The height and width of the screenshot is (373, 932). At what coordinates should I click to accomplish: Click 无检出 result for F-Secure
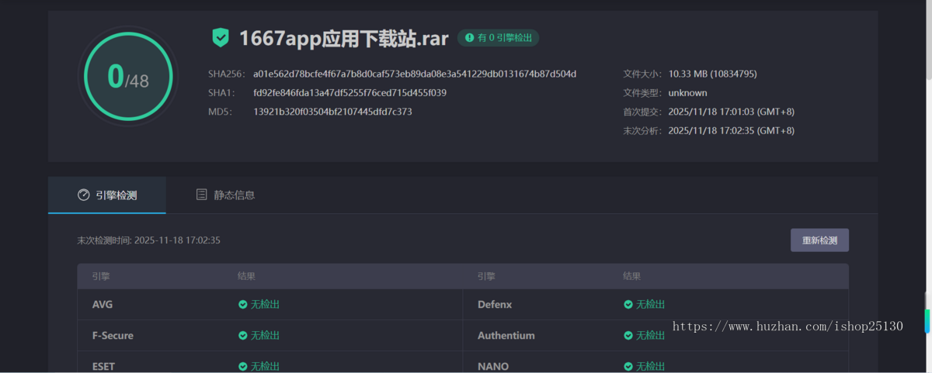(265, 336)
